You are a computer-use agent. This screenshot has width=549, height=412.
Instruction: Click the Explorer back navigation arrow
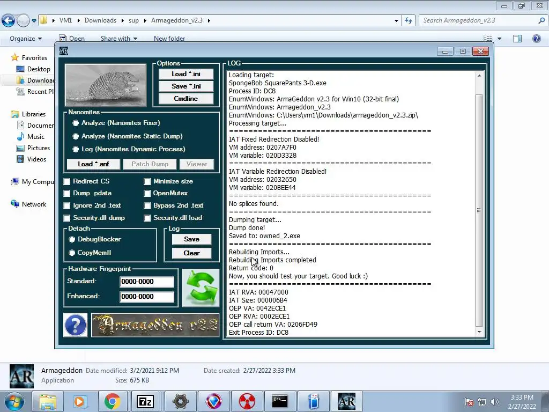point(9,21)
